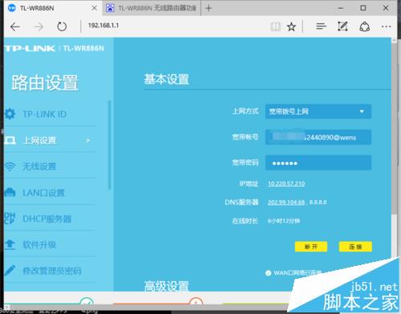Click the green checkmark bottom icon
The image size is (401, 314).
pos(87,302)
